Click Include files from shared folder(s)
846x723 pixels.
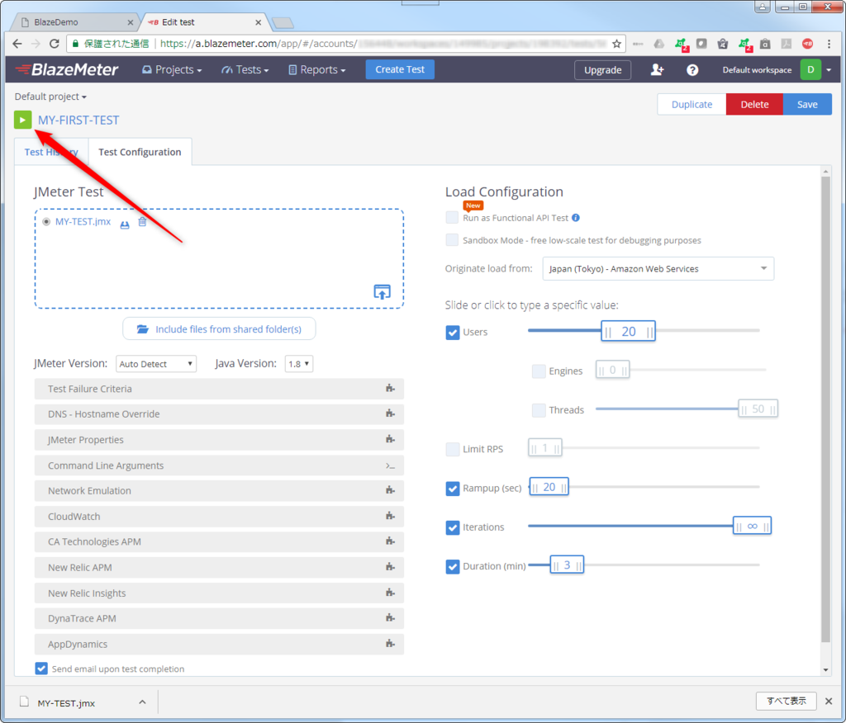click(219, 328)
